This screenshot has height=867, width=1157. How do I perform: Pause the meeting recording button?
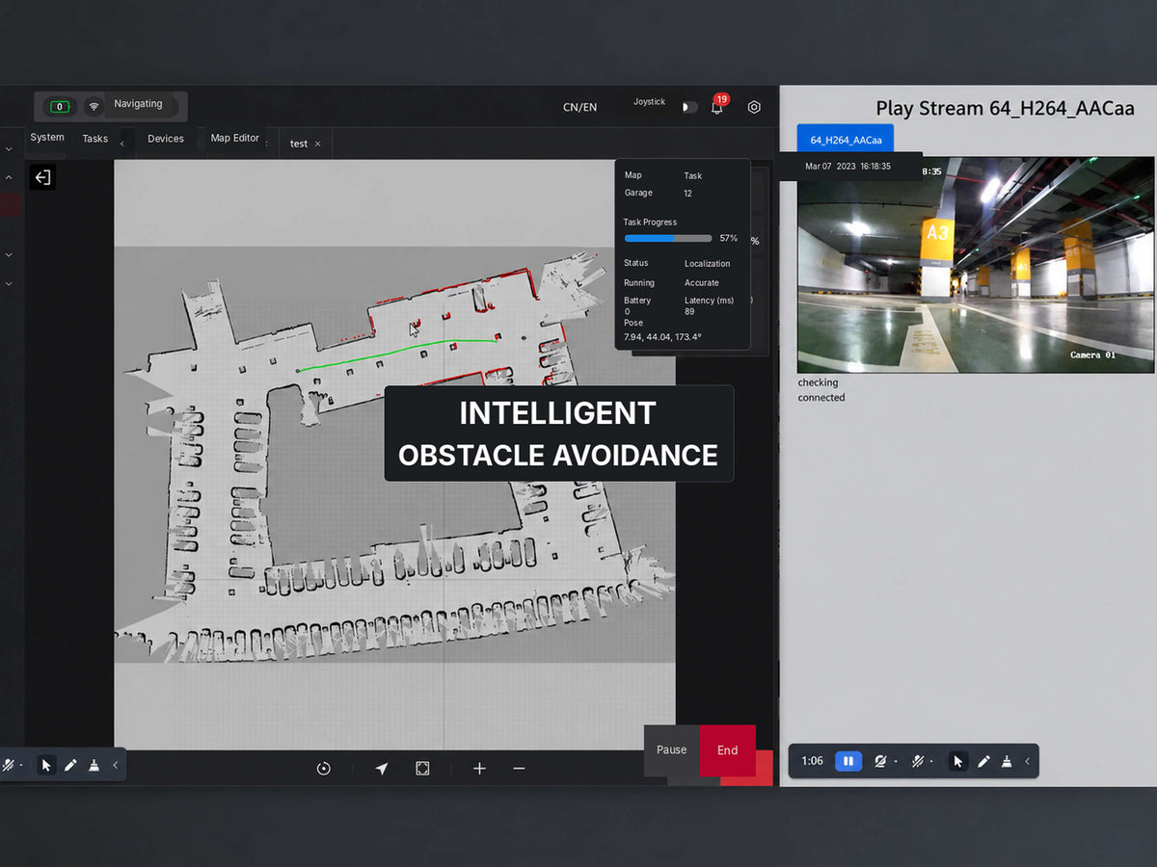tap(848, 761)
